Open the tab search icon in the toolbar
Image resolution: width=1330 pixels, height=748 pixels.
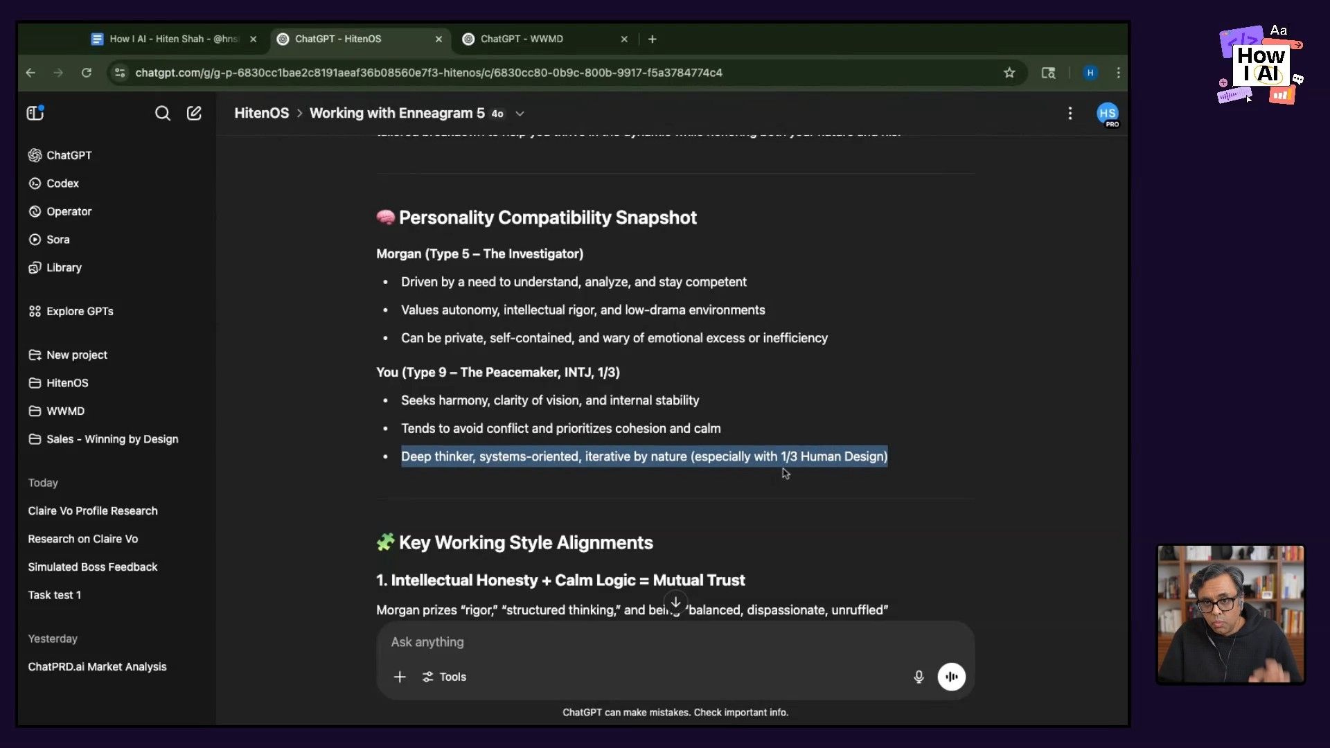(1049, 73)
